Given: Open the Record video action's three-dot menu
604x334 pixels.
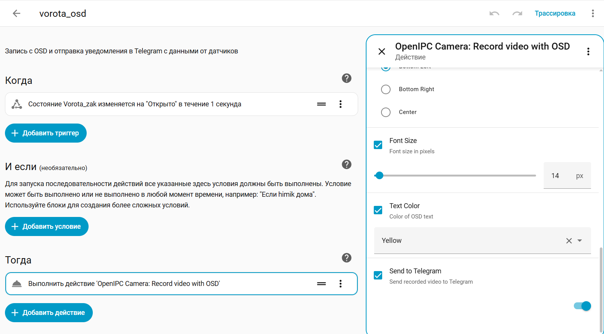Looking at the screenshot, I should [x=340, y=284].
